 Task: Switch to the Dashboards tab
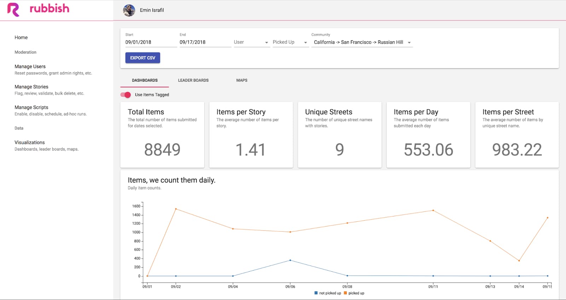[145, 80]
